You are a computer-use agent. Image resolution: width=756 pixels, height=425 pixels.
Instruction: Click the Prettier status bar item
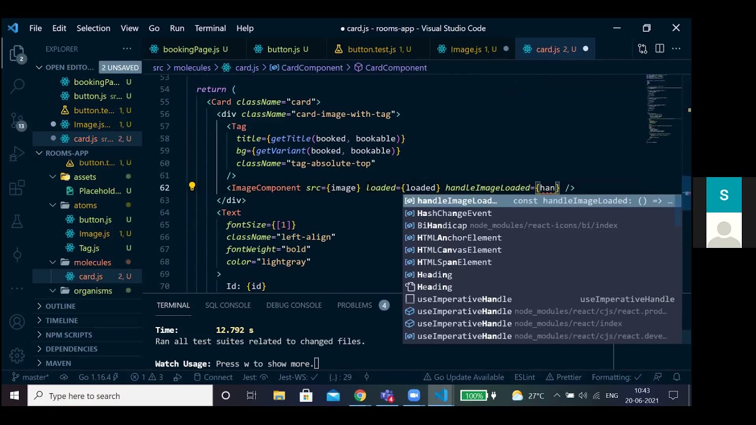coord(563,377)
